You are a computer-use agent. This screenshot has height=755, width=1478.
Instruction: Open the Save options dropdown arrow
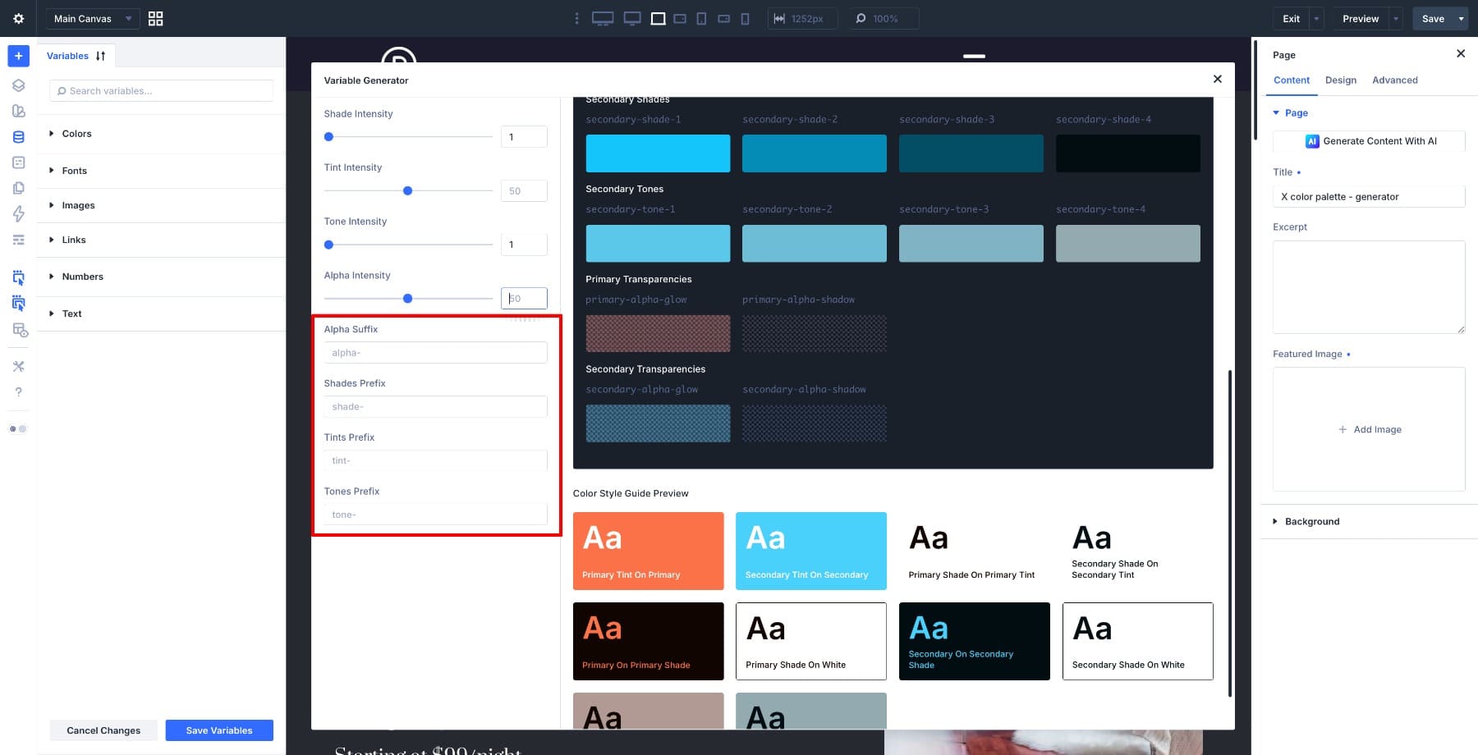[x=1461, y=18]
